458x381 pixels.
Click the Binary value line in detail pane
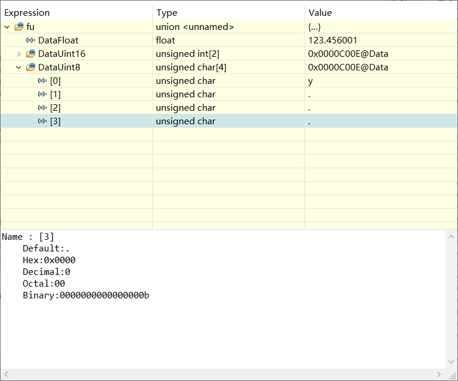[86, 295]
